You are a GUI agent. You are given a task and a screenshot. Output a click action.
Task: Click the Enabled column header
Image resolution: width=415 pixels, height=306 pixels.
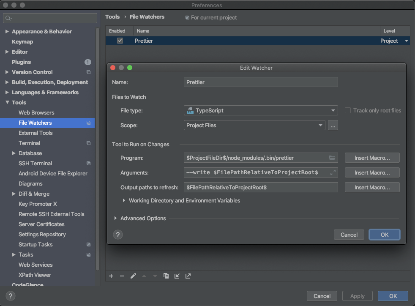click(x=117, y=31)
